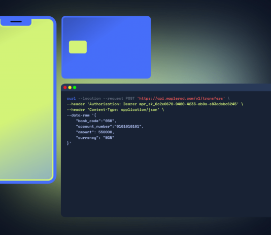Click the yellow minimize dot on terminal
271x235 pixels.
[70, 87]
